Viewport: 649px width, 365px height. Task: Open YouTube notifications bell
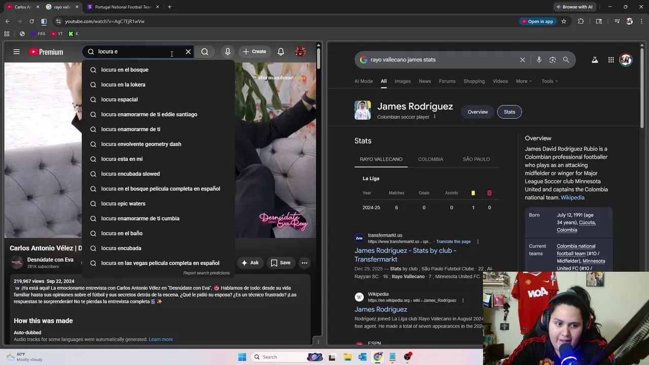(280, 52)
